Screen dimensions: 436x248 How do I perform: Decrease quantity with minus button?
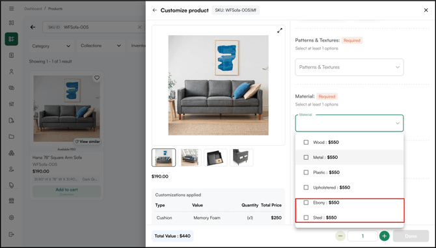[x=340, y=236]
